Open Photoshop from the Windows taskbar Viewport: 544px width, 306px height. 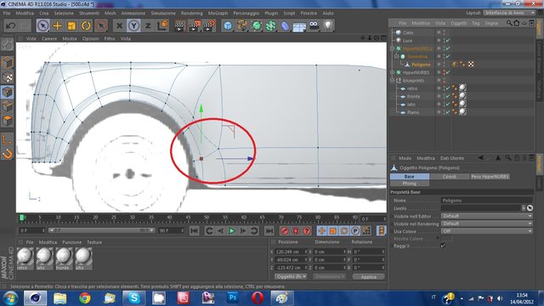click(233, 298)
